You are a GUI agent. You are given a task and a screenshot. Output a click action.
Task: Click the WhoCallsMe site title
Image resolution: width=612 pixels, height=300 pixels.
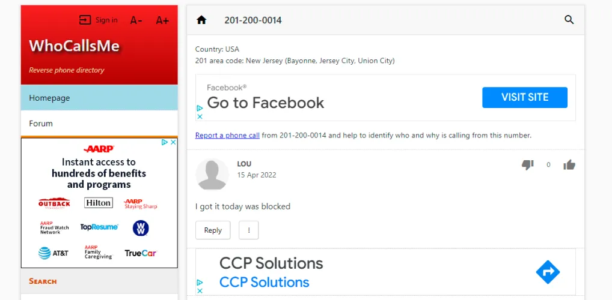(74, 46)
